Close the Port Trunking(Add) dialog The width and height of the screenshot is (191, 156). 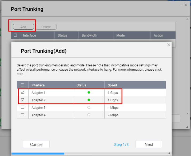point(169,45)
